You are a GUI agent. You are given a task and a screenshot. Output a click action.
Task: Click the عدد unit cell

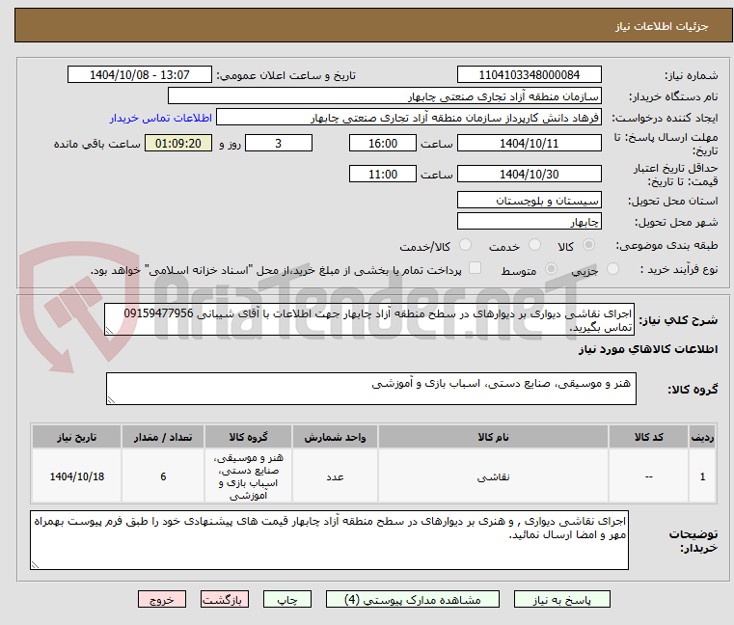click(335, 476)
